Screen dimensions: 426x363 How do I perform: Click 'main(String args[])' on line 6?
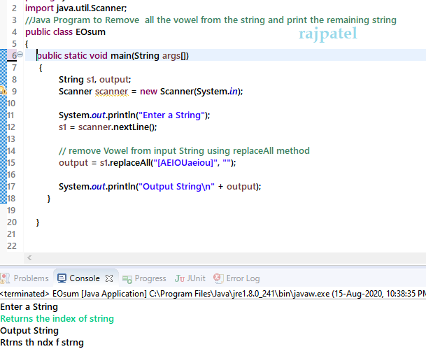pyautogui.click(x=150, y=56)
